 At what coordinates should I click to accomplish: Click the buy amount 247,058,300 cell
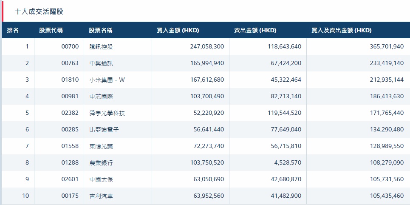click(x=207, y=47)
